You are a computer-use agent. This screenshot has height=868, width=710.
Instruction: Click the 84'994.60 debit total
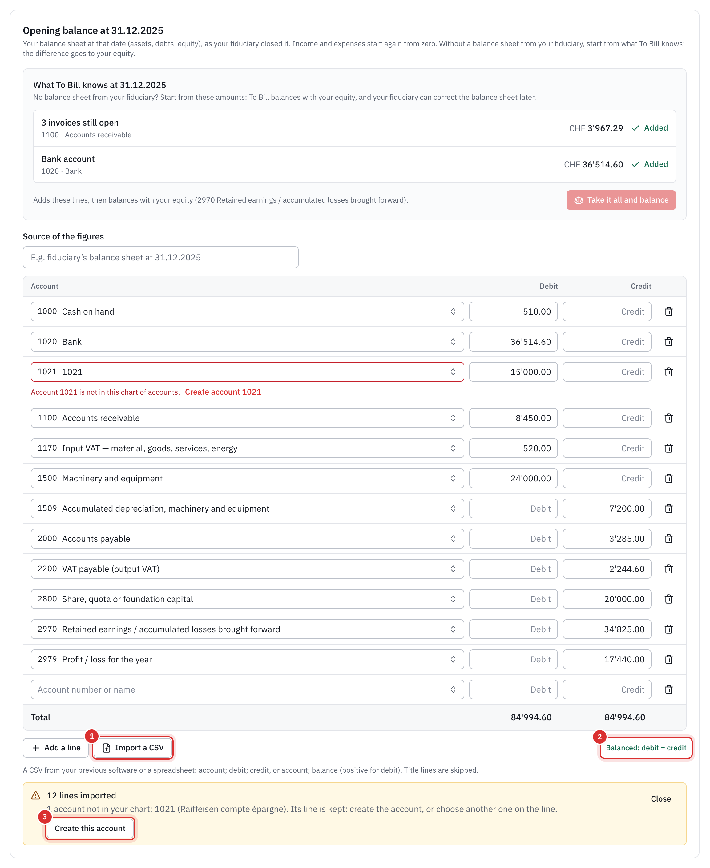point(531,717)
